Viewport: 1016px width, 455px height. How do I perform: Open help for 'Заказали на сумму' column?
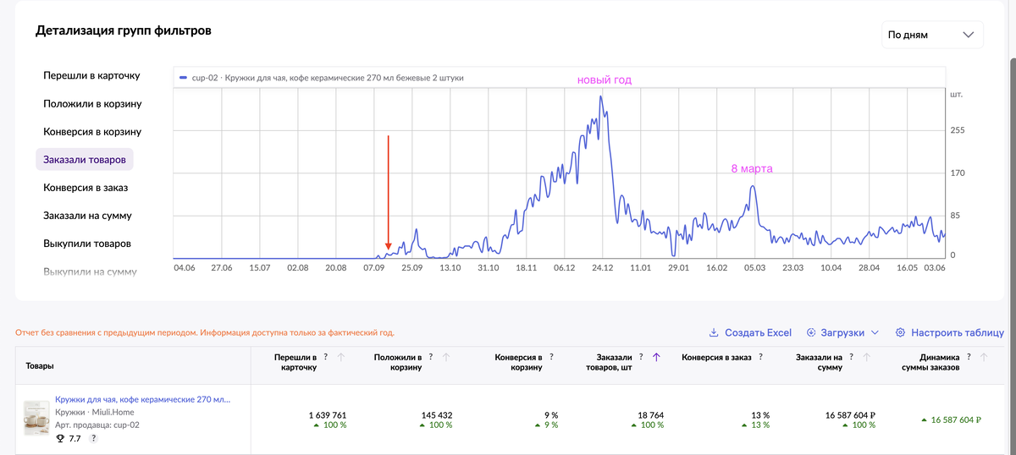(853, 357)
